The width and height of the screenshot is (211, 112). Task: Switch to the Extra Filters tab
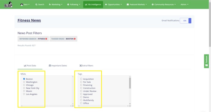(86, 65)
